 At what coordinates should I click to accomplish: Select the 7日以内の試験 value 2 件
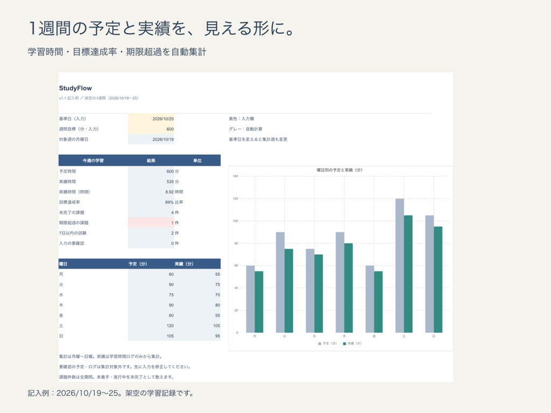tap(151, 233)
